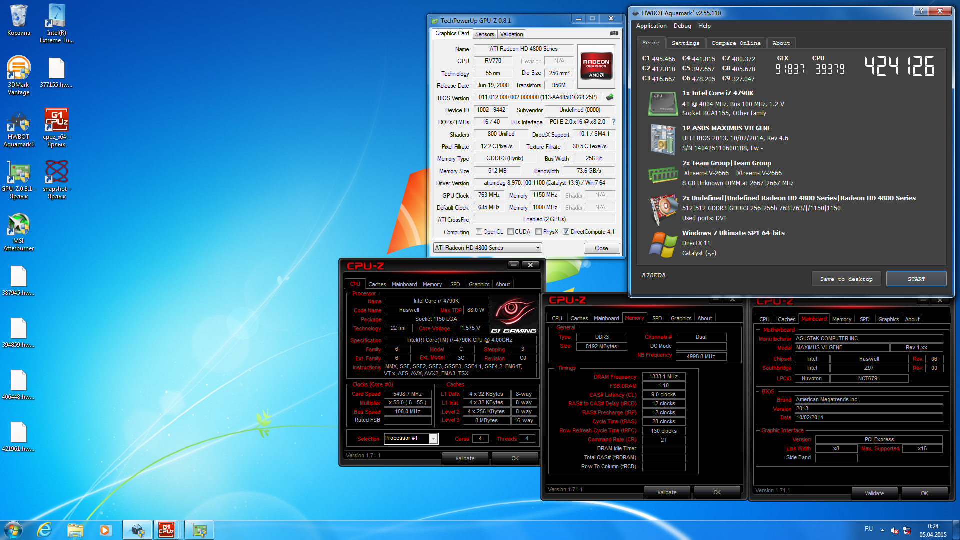This screenshot has height=540, width=960.
Task: Click the GPU-Z screenshot camera icon
Action: 614,33
